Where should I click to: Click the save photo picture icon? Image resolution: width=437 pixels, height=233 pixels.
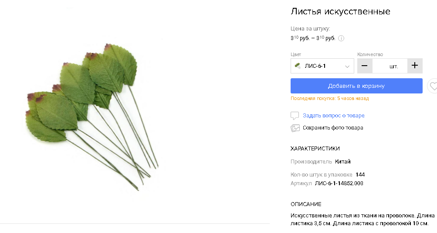point(295,128)
